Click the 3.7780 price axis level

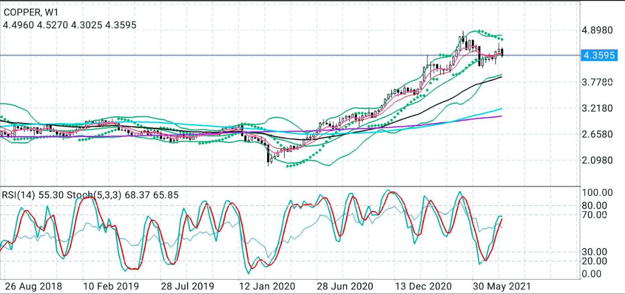[598, 82]
